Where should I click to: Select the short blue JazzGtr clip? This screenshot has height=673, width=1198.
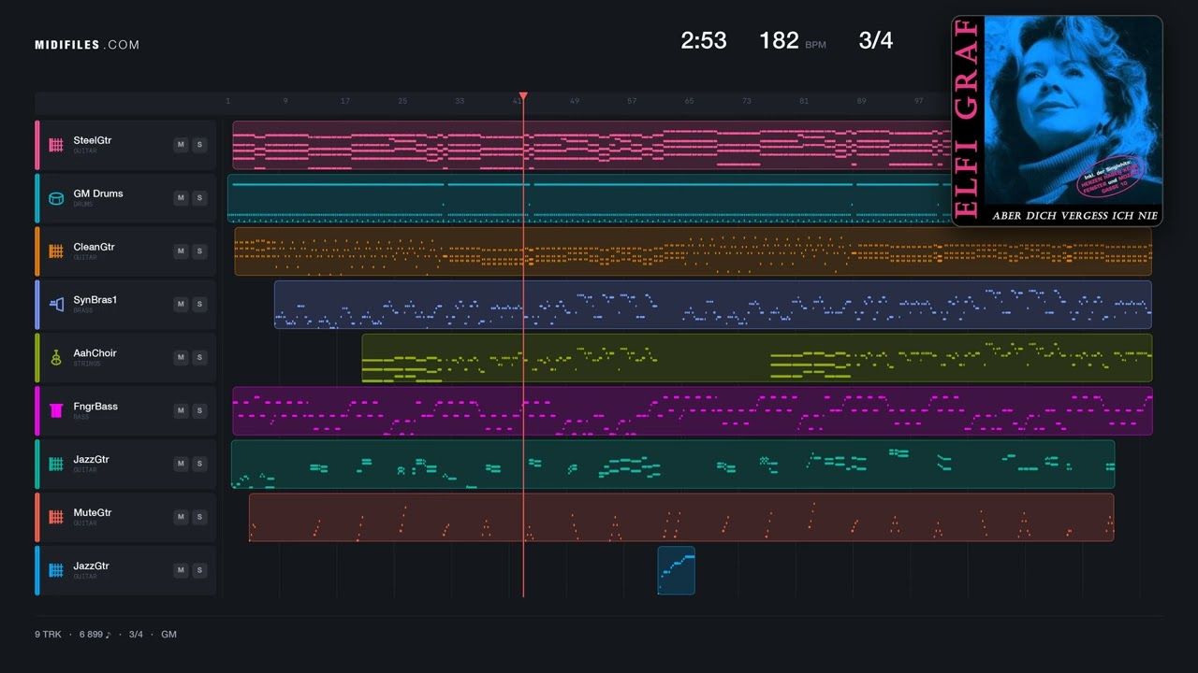(677, 571)
